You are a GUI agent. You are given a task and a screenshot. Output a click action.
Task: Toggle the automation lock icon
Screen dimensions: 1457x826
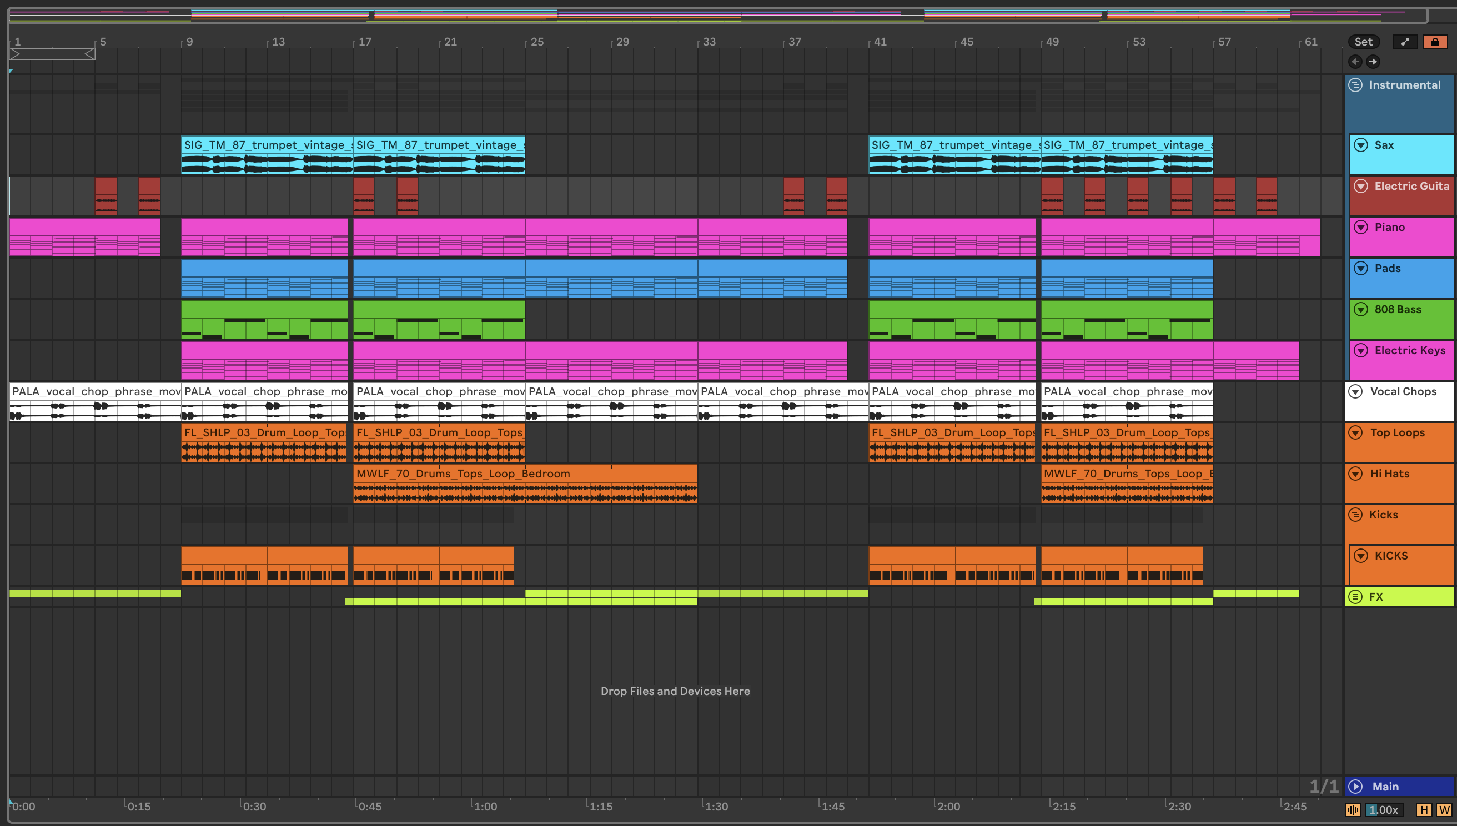[x=1435, y=42]
